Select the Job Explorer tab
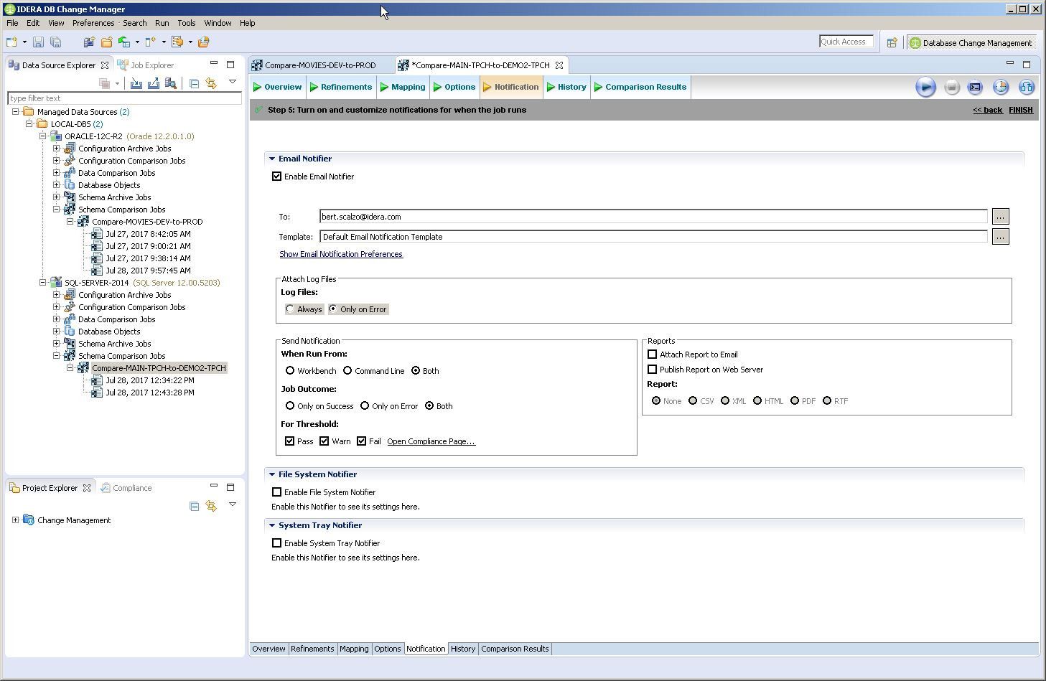Viewport: 1046px width, 681px height. click(151, 65)
